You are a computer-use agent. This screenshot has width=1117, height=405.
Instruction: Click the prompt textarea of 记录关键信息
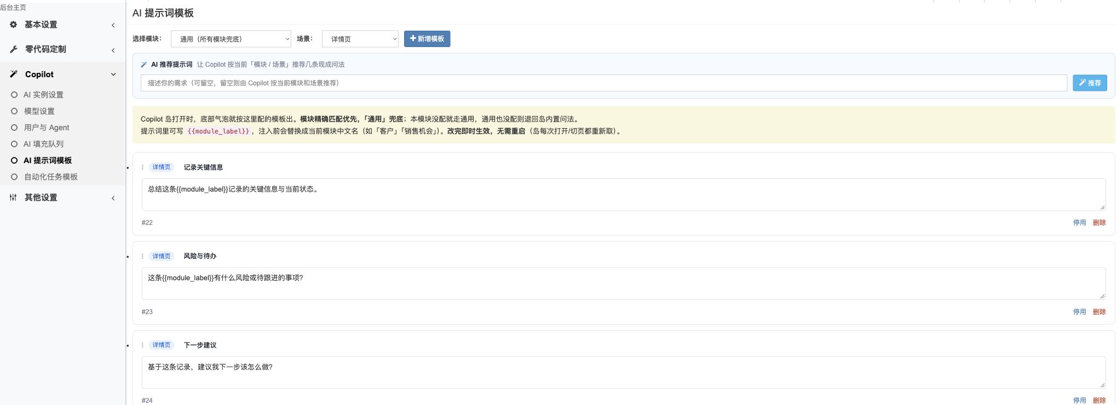(624, 195)
